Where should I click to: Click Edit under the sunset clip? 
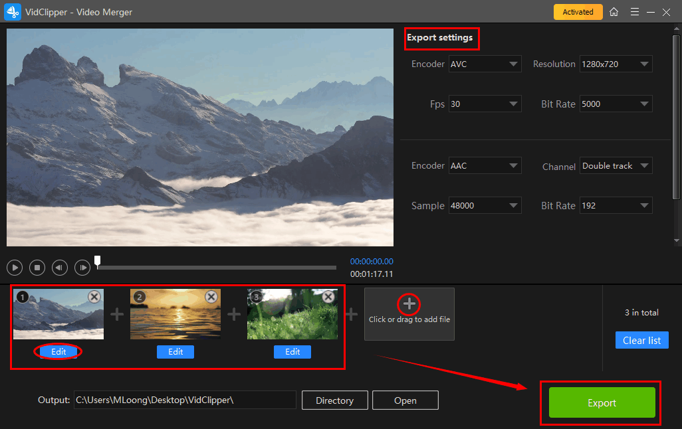[x=175, y=352]
